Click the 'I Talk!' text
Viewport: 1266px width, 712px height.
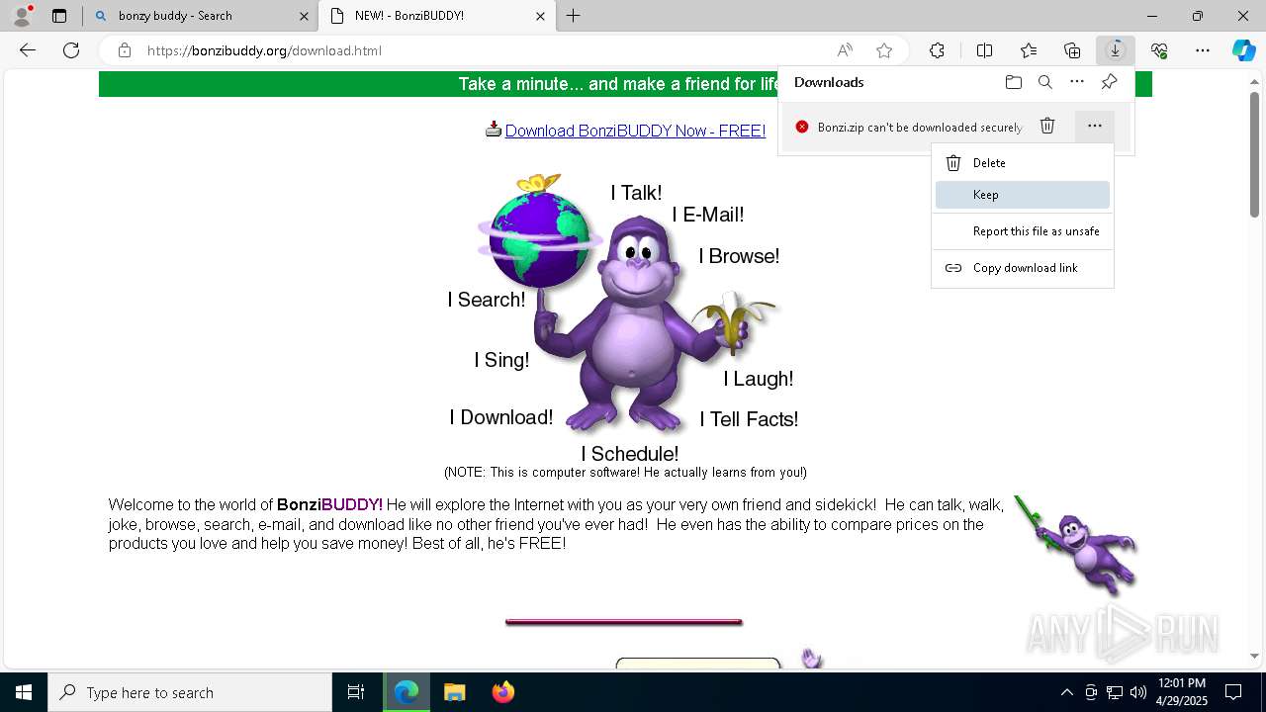coord(636,193)
